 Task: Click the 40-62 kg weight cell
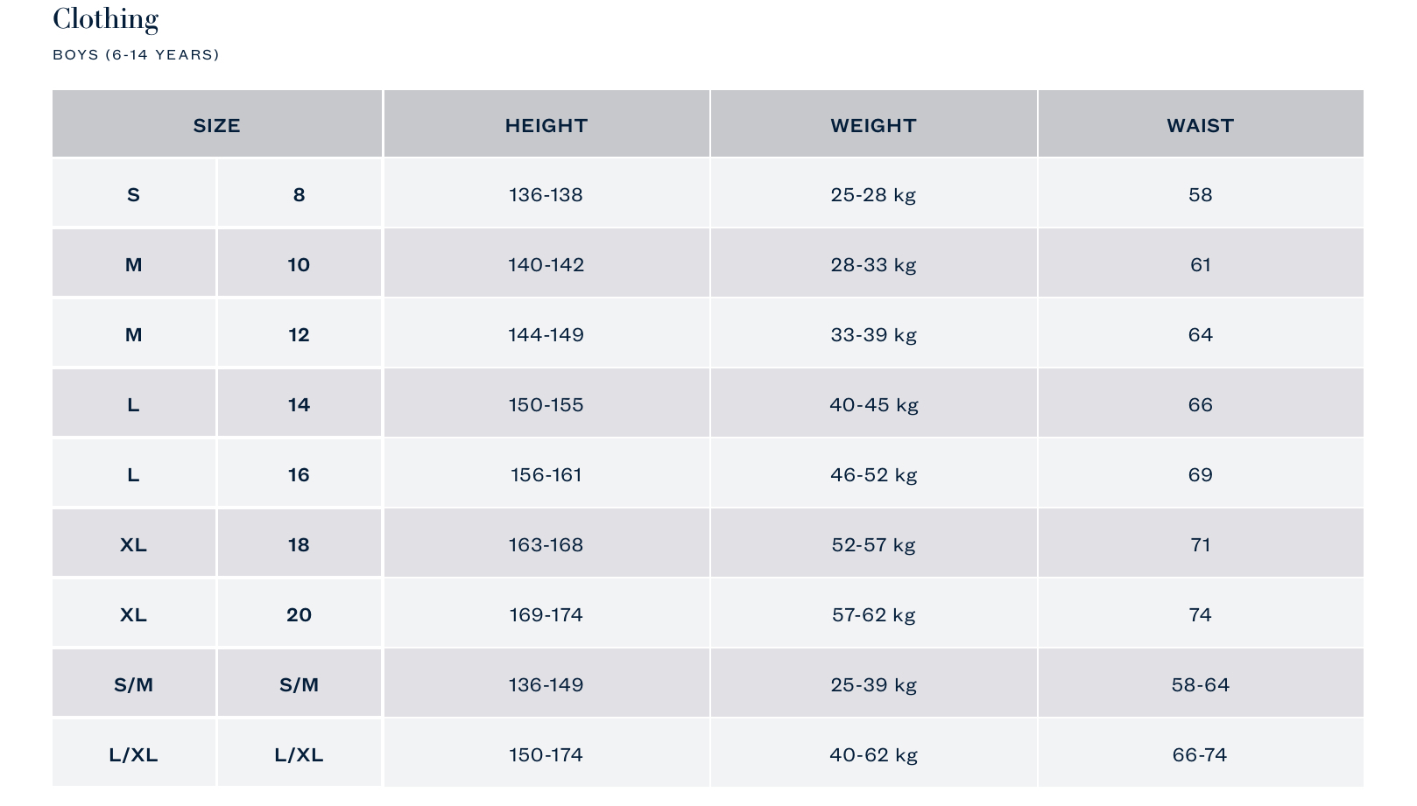pyautogui.click(x=873, y=754)
